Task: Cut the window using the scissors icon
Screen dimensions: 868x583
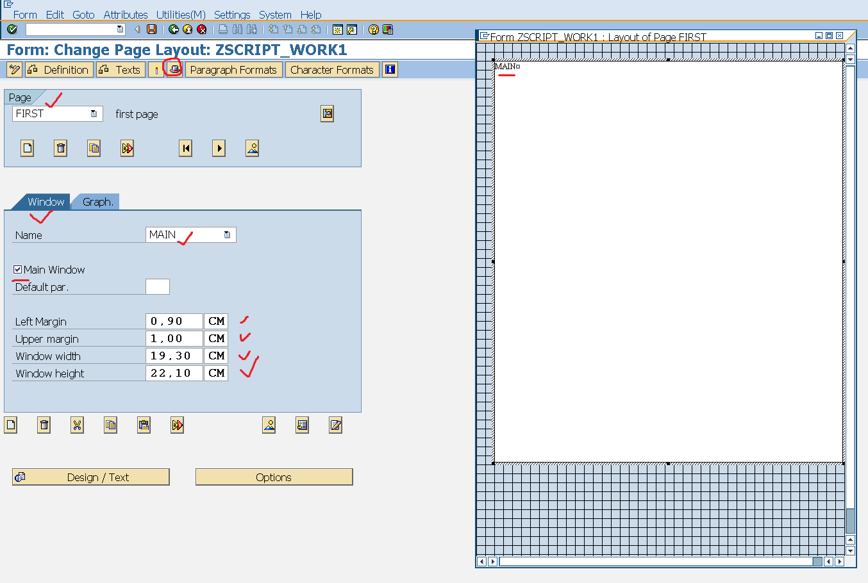Action: pyautogui.click(x=77, y=425)
